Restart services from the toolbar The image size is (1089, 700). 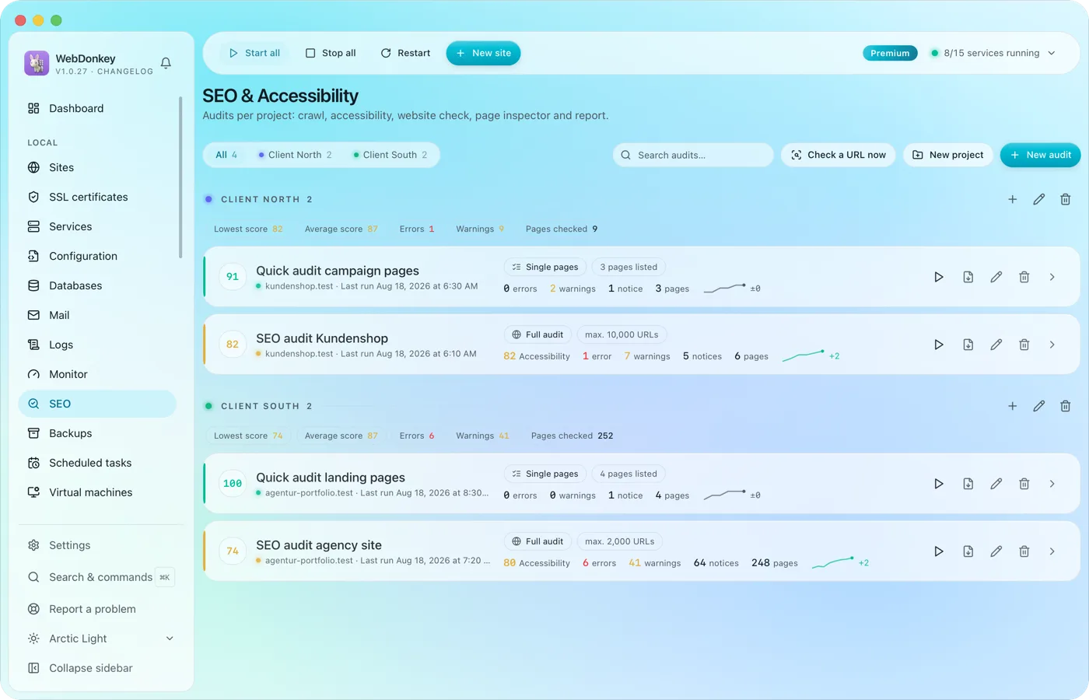[x=405, y=53]
